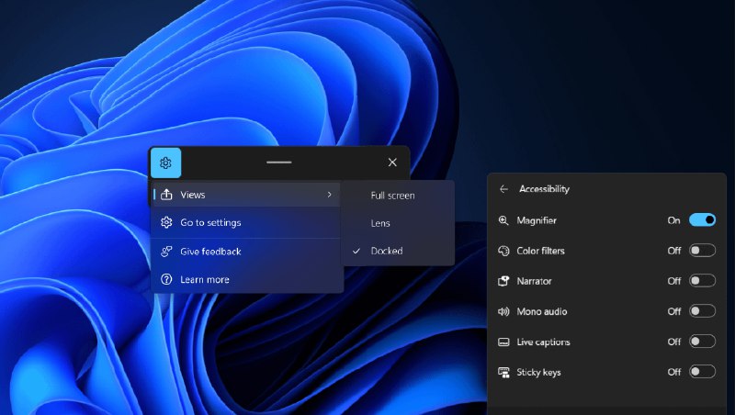
Task: Click the Sticky keys label
Action: pos(538,373)
